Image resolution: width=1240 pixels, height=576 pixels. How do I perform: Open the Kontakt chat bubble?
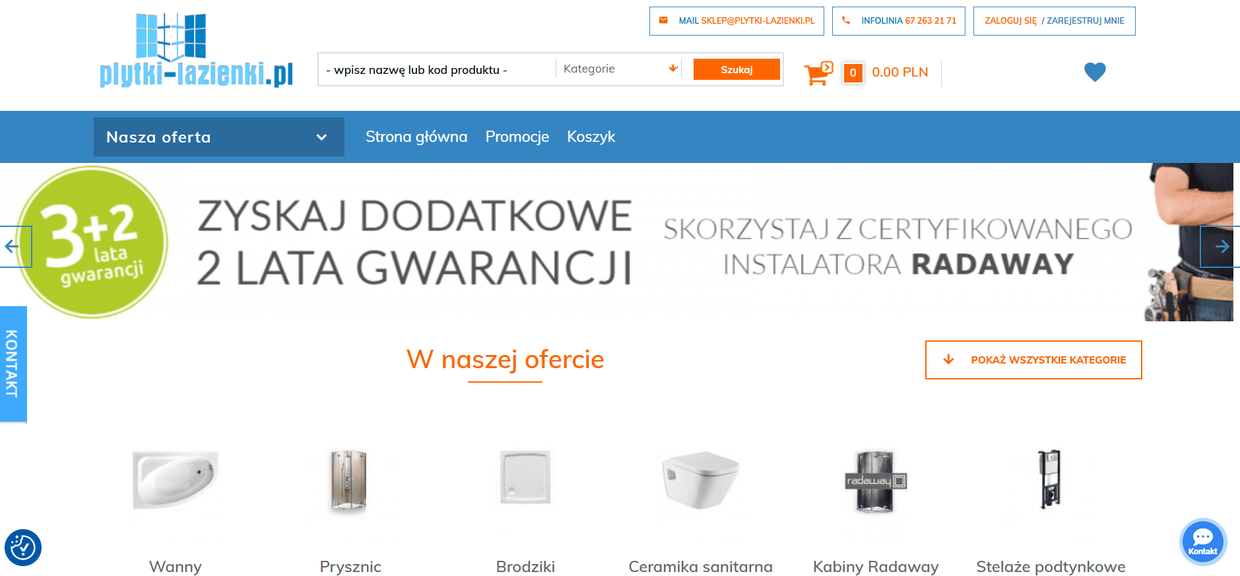(1202, 542)
